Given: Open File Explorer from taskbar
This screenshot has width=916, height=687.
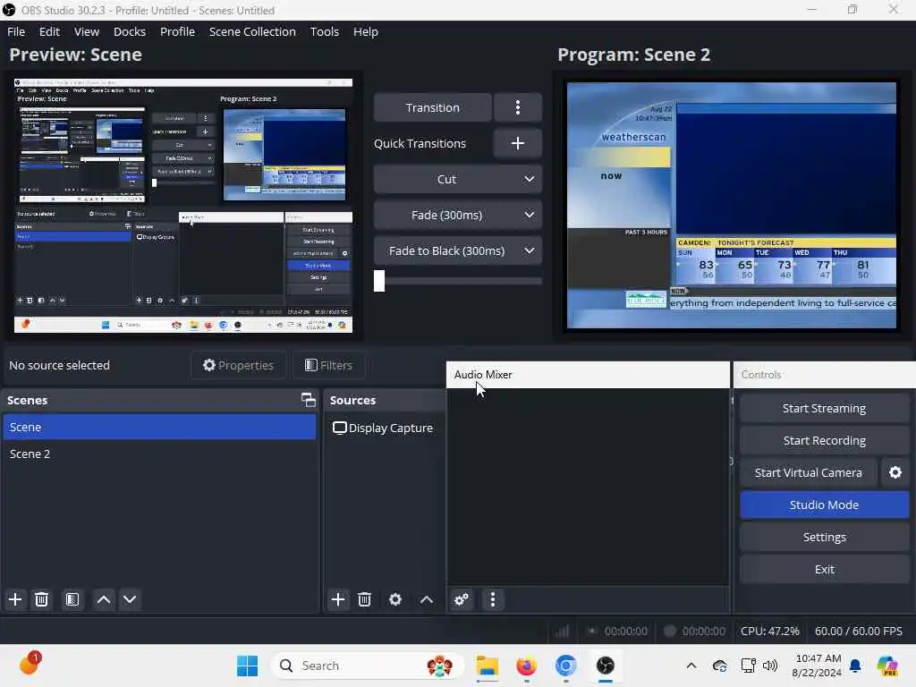Looking at the screenshot, I should pos(487,666).
